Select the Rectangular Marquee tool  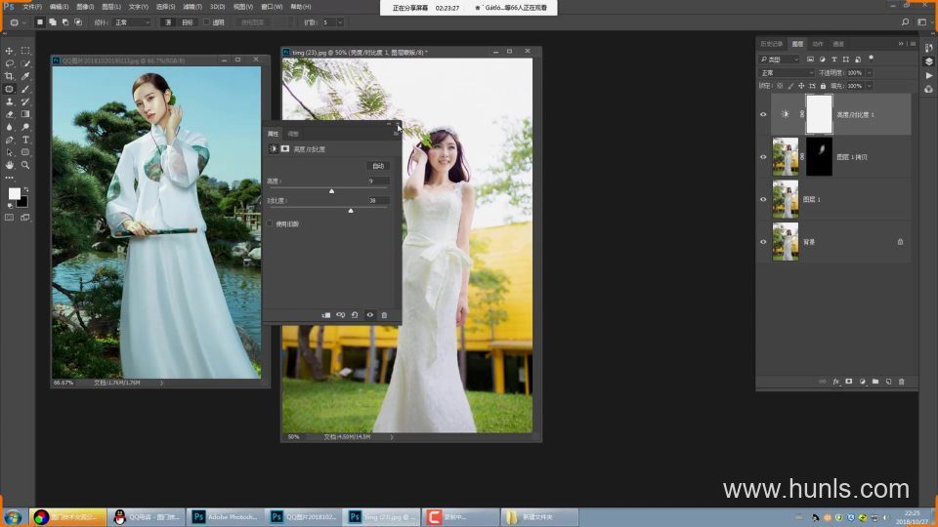tap(25, 51)
